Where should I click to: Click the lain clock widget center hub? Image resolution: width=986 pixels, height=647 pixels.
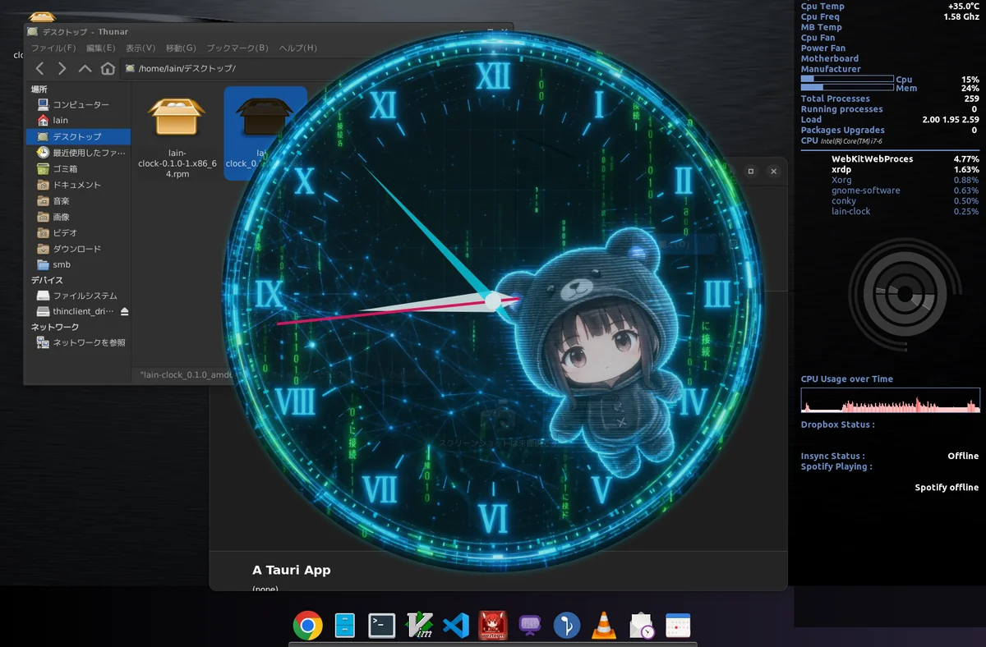click(493, 301)
